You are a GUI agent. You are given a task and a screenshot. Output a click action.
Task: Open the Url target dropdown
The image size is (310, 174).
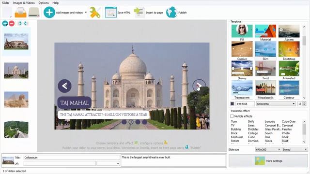click(x=108, y=163)
